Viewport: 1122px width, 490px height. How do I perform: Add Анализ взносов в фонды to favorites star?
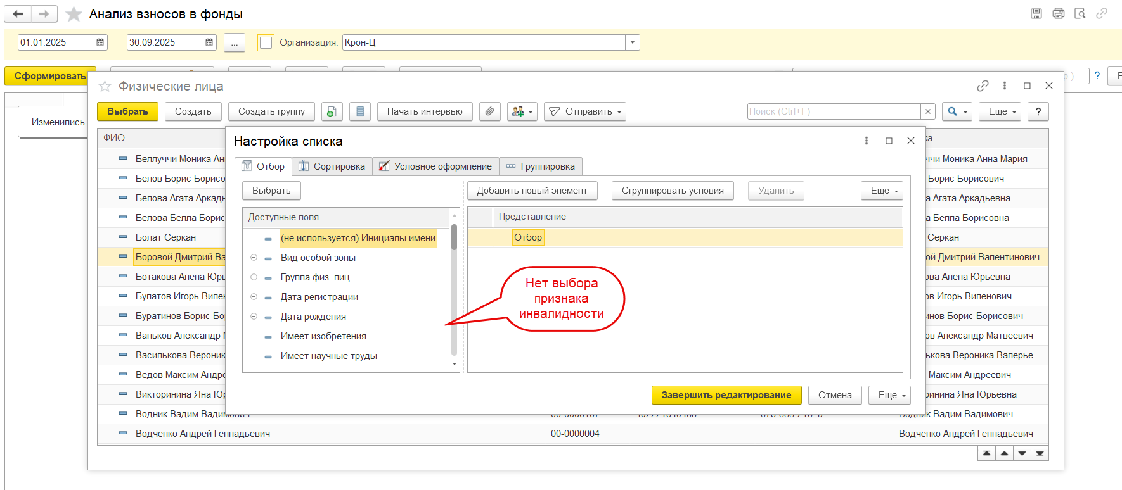click(74, 14)
